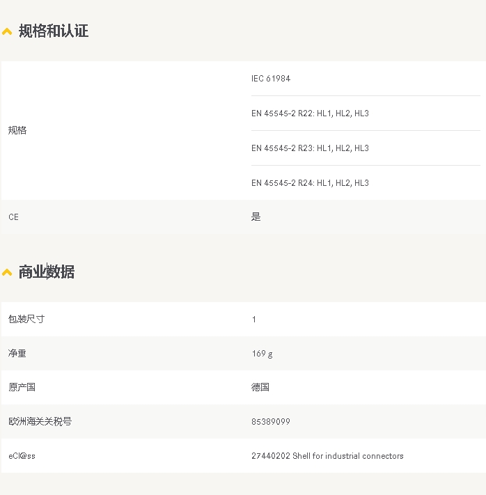Select the 27440202 Shell for industrial connectors text
Viewport: 486px width, 495px height.
point(327,456)
